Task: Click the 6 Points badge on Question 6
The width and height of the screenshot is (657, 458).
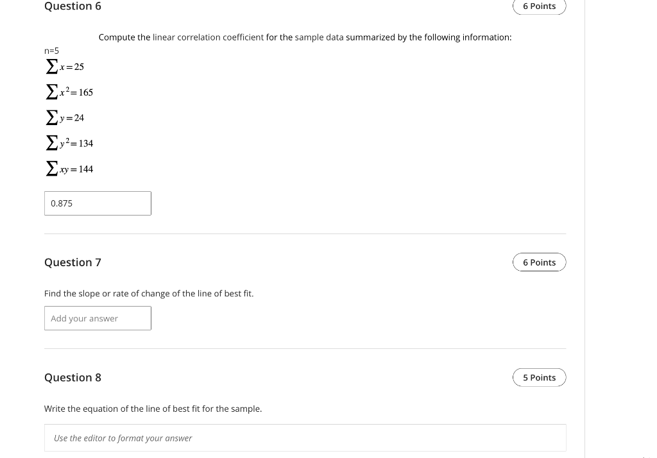Action: 539,6
